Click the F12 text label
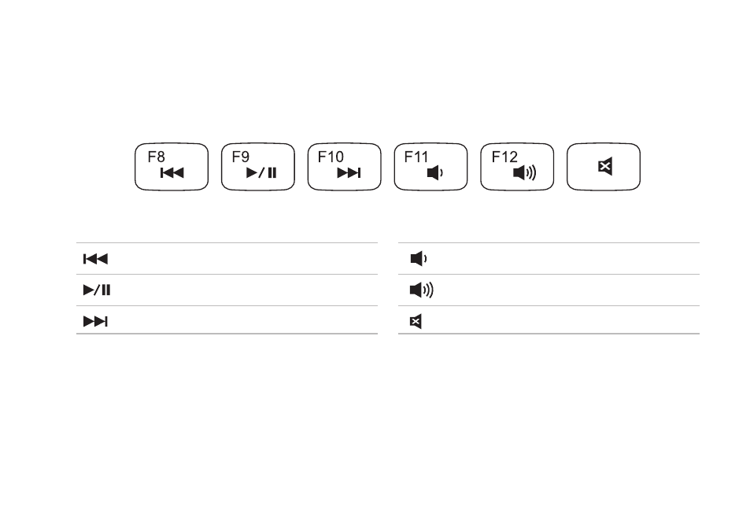750x532 pixels. tap(504, 157)
